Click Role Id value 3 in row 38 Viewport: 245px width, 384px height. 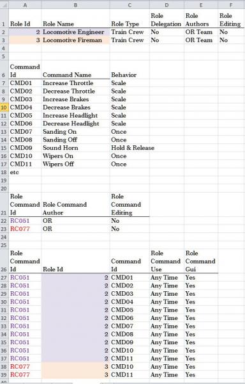(x=76, y=367)
